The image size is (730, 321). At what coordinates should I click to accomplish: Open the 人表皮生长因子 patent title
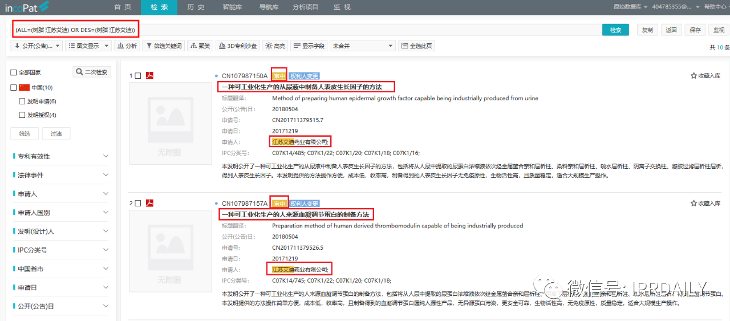pos(301,87)
